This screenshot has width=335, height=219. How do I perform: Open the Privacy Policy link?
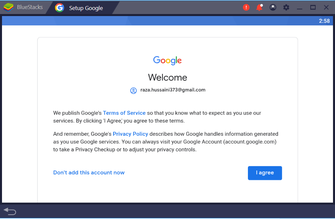pos(130,134)
